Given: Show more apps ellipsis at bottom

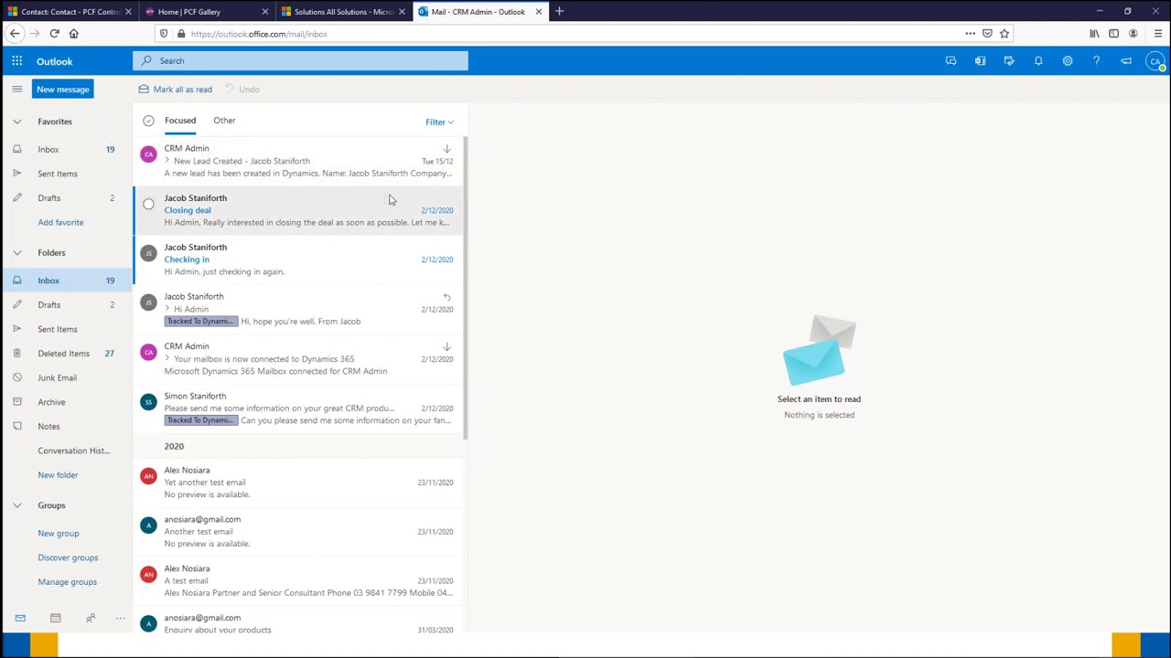Looking at the screenshot, I should click(x=120, y=619).
